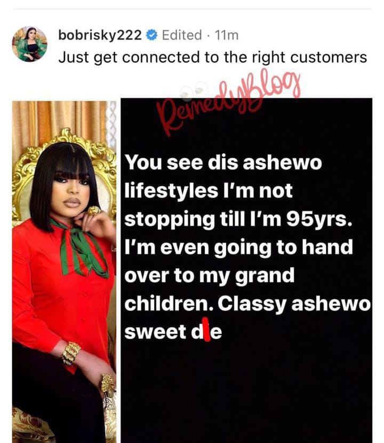Tap the blue verified badge
Viewport: 384px width, 443px height.
151,35
